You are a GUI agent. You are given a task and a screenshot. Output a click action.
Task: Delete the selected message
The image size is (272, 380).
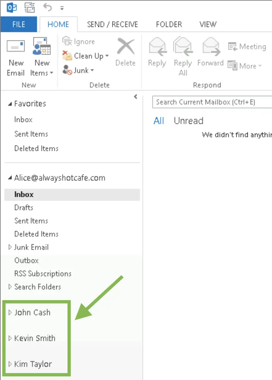(x=125, y=53)
